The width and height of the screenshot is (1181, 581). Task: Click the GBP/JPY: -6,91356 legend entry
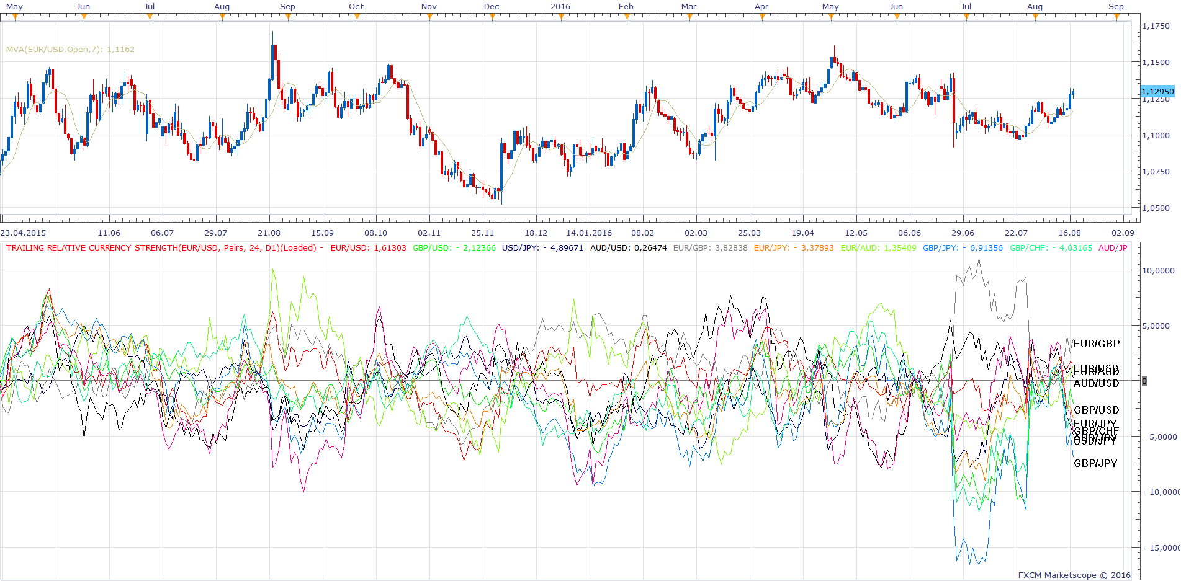click(x=963, y=248)
